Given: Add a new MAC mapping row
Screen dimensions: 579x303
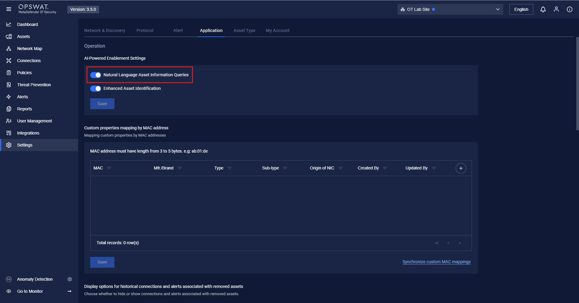Looking at the screenshot, I should click(x=461, y=168).
